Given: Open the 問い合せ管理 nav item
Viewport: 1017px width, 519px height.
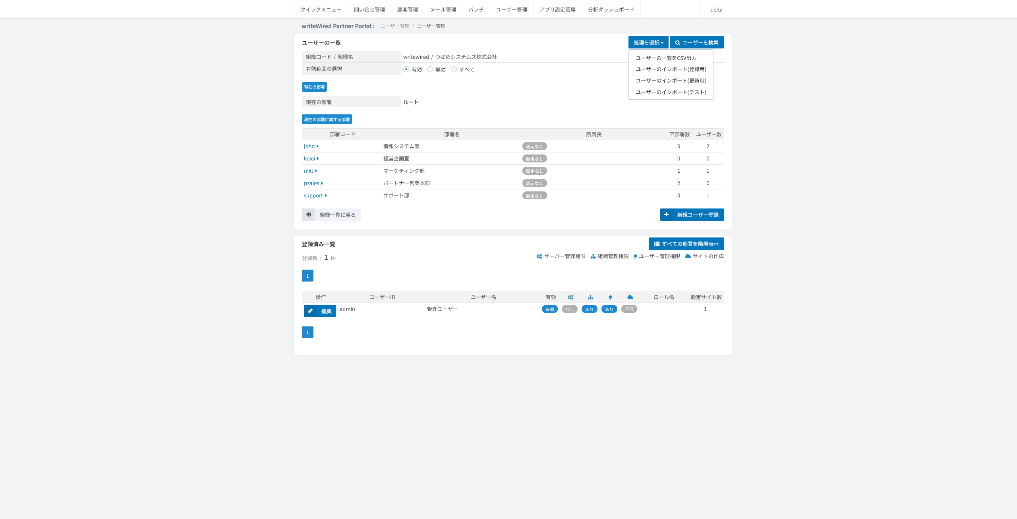Looking at the screenshot, I should click(x=369, y=10).
